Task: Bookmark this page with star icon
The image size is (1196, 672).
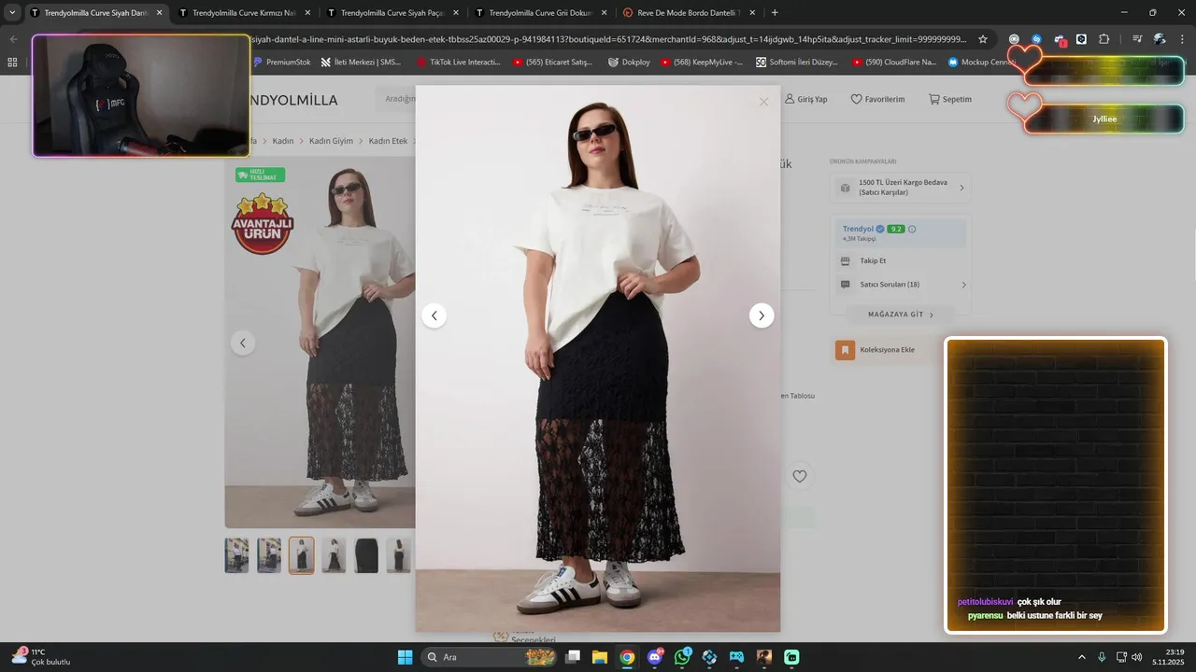Action: 983,39
